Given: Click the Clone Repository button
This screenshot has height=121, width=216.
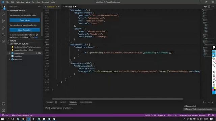Looking at the screenshot, I should pos(25,30).
